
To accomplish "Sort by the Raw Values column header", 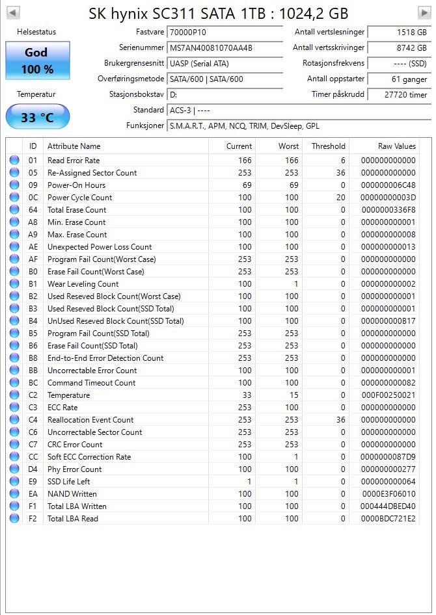I will tap(384, 146).
